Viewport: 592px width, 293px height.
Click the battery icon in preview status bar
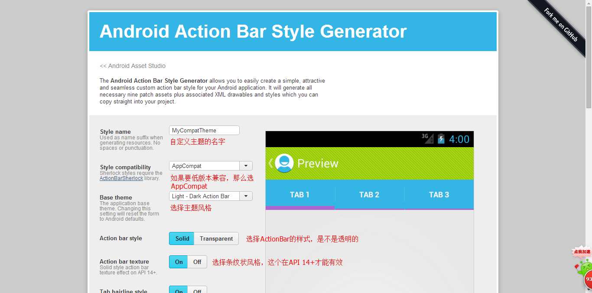point(441,139)
